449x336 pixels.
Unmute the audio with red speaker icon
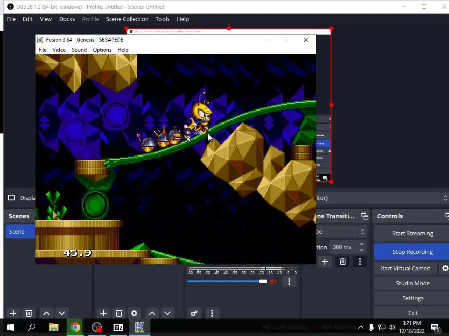click(x=273, y=281)
